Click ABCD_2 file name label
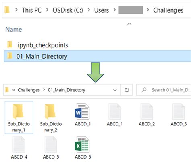 [x=147, y=124]
